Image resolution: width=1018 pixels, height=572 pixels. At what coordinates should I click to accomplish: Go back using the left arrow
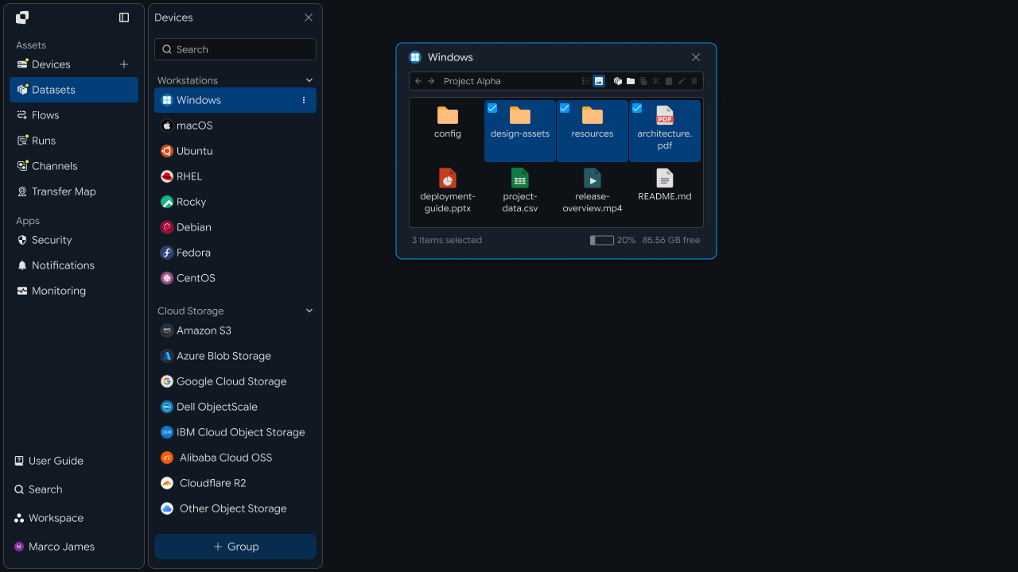coord(418,81)
